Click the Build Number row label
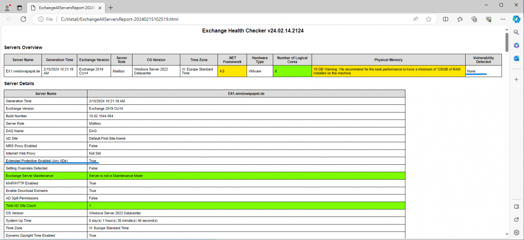 pyautogui.click(x=16, y=116)
